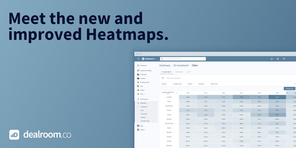The width and height of the screenshot is (296, 148).
Task: Expand the Round filter dropdown
Action: [x=191, y=84]
